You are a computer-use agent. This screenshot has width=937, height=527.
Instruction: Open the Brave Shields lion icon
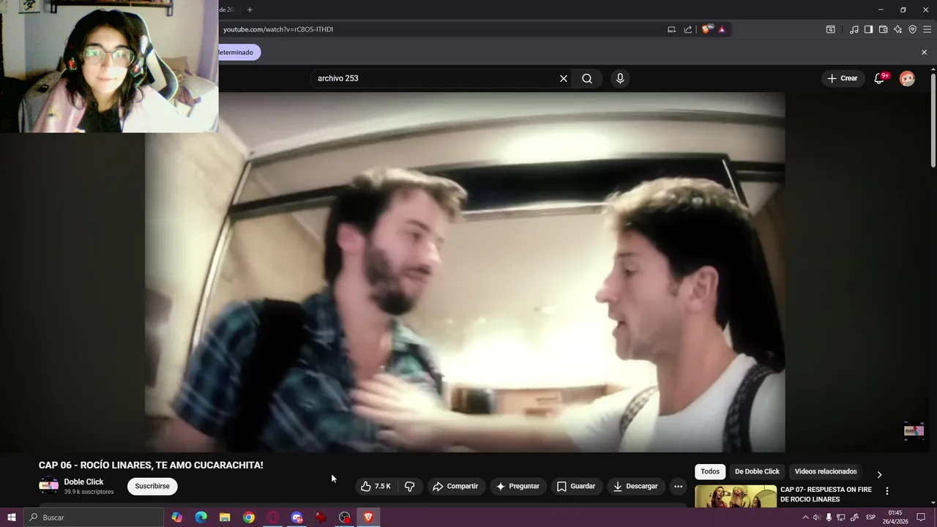pos(706,29)
